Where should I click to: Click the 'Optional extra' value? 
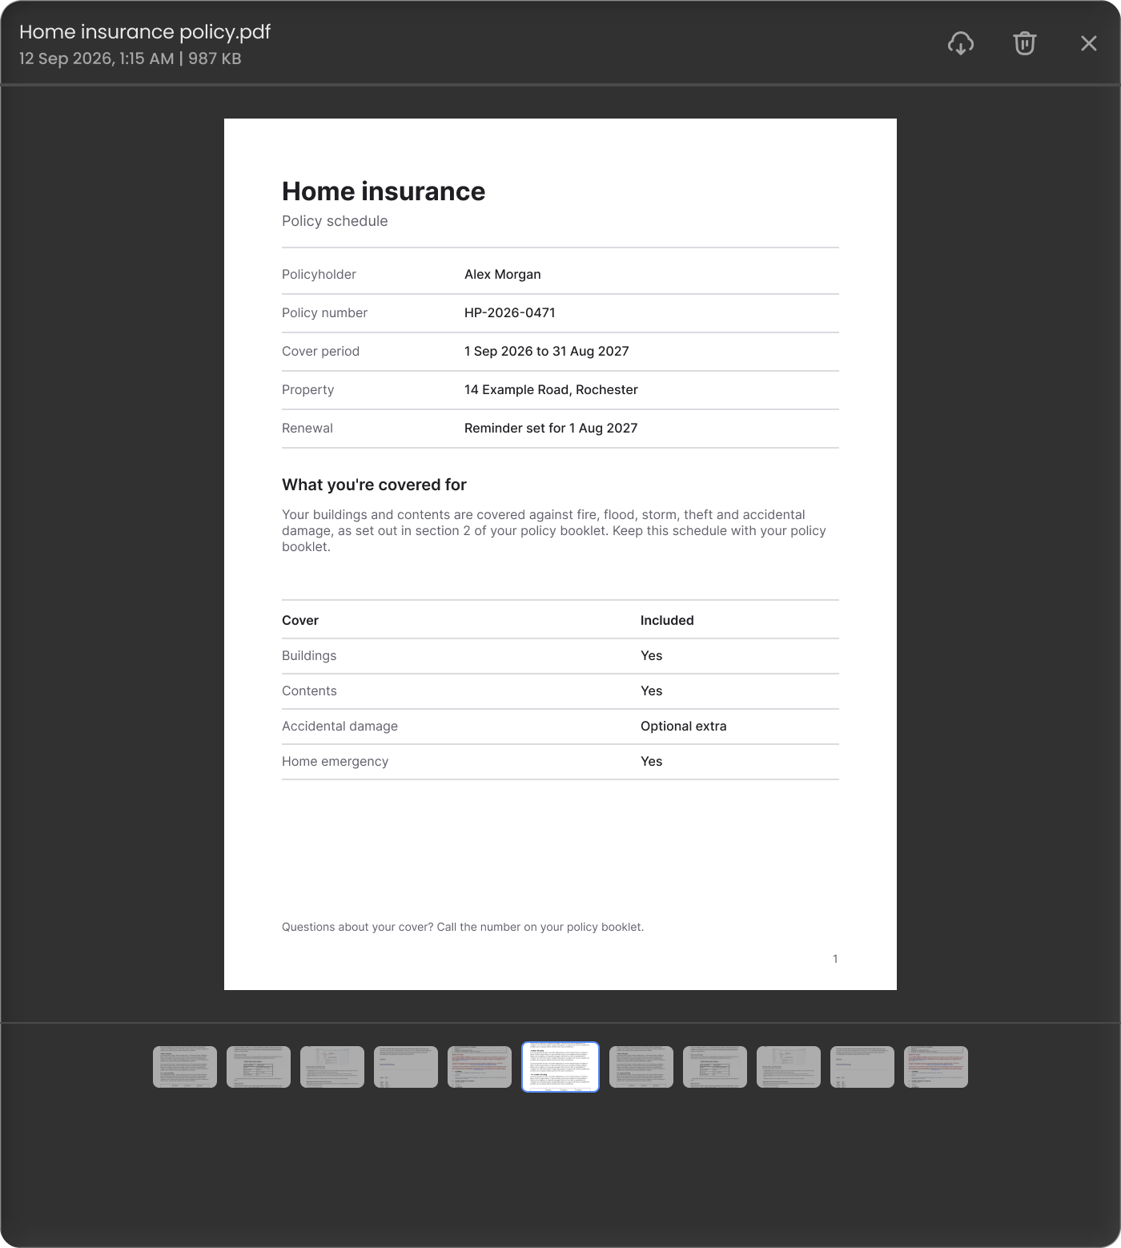tap(684, 727)
